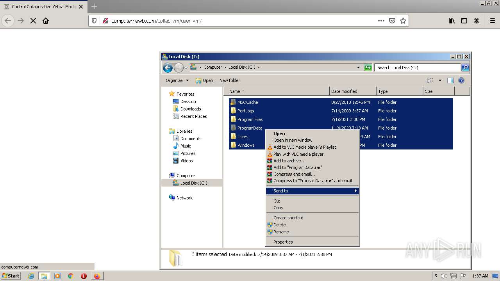Click the Firefox Home icon
The width and height of the screenshot is (500, 281).
pos(46,21)
